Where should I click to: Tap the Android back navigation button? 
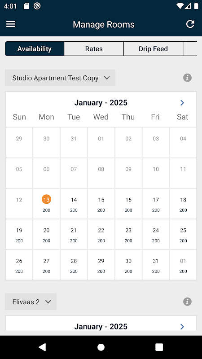point(42,347)
